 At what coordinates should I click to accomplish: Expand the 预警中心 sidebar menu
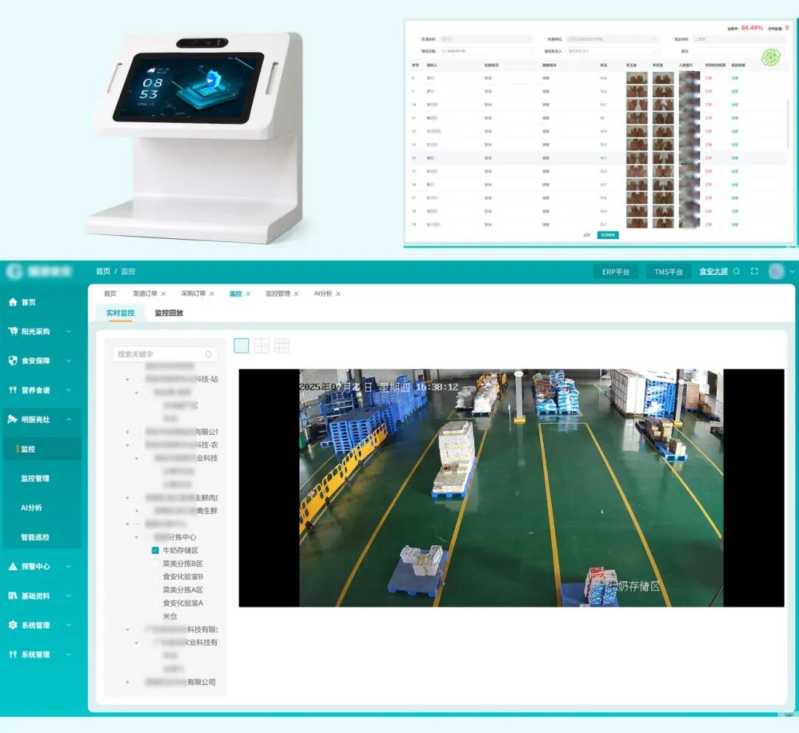tap(69, 567)
